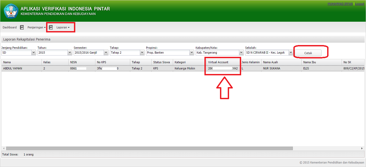Open the Penjaringan menu
This screenshot has width=366, height=167.
coord(36,27)
